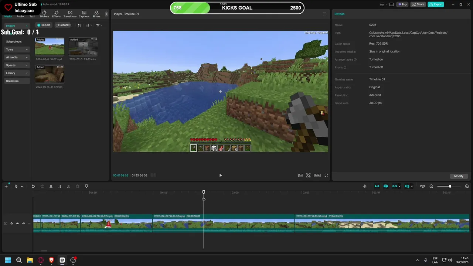Open the Ratio option in the player

317,175
